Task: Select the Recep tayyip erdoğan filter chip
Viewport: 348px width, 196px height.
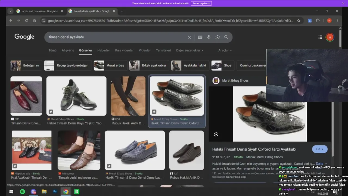Action: tap(68, 66)
